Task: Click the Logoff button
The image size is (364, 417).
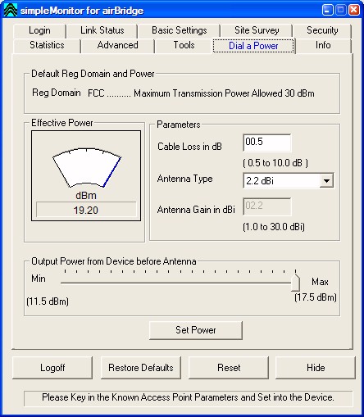Action: tap(52, 368)
